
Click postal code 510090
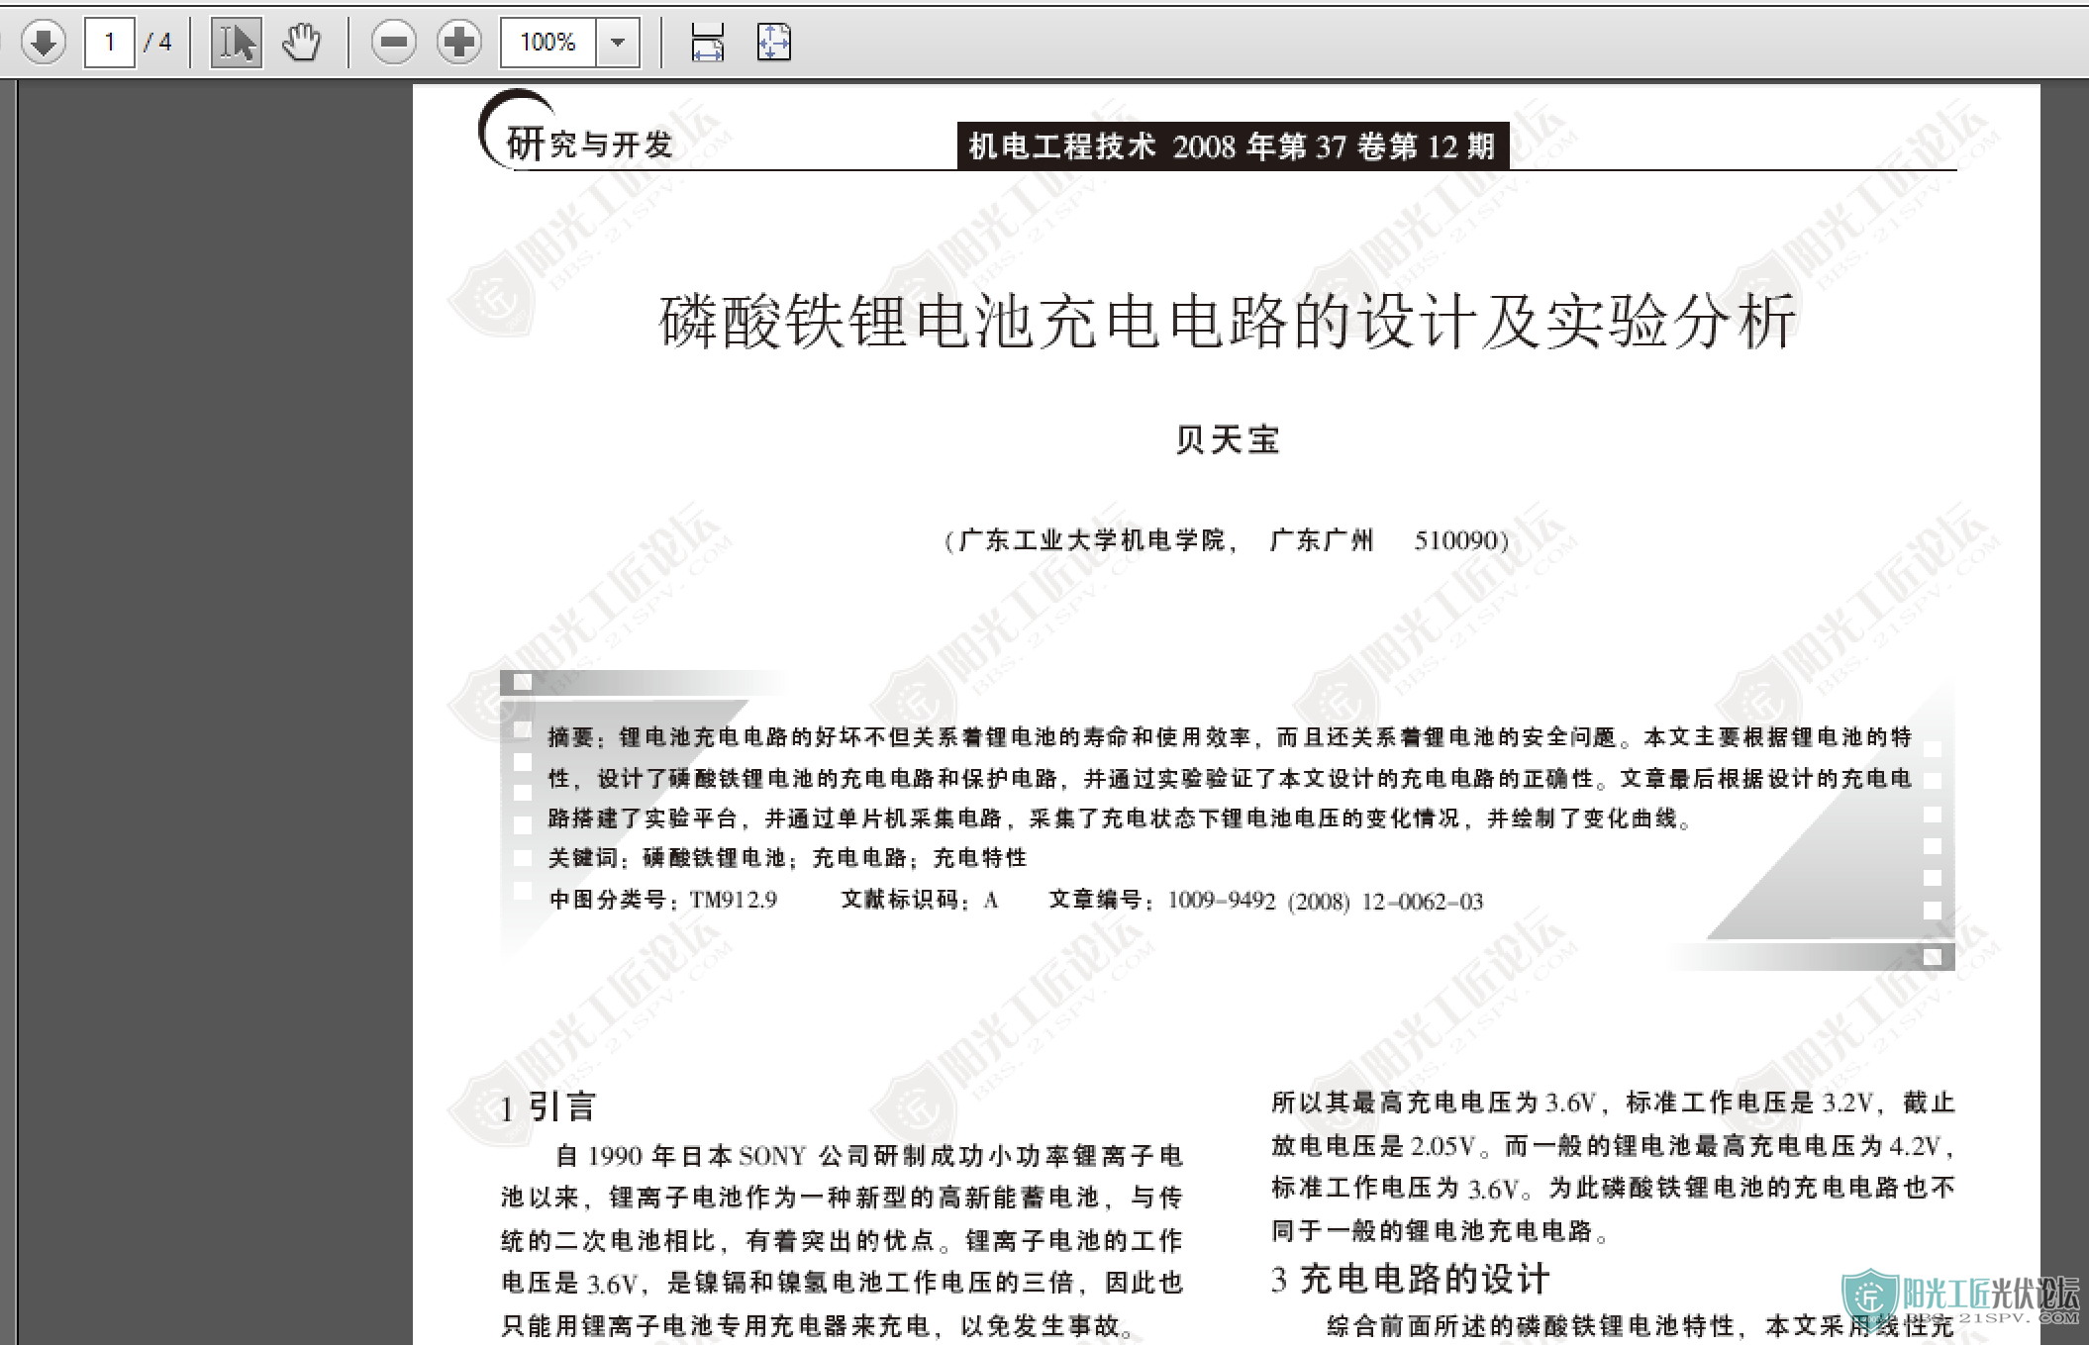click(x=1458, y=540)
